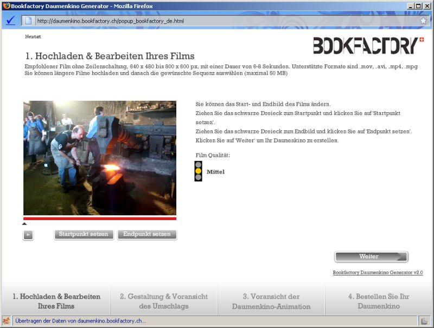This screenshot has width=434, height=328.
Task: Click status text 'Übertragen der Daten von daumenkino.bookfactory.ch...'
Action: click(80, 321)
